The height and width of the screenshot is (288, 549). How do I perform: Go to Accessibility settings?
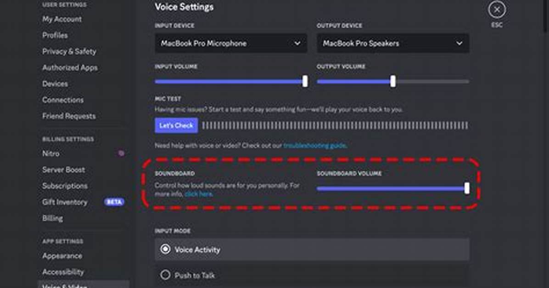click(x=63, y=272)
